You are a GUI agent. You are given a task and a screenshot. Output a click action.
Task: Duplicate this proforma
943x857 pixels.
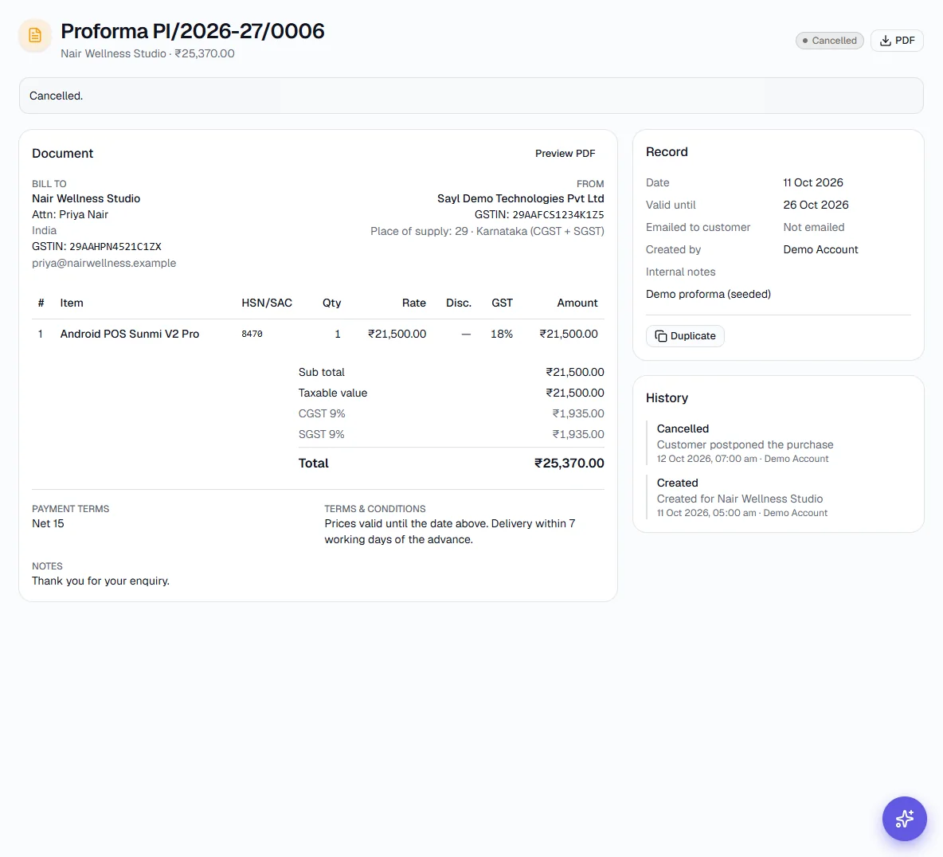(685, 336)
